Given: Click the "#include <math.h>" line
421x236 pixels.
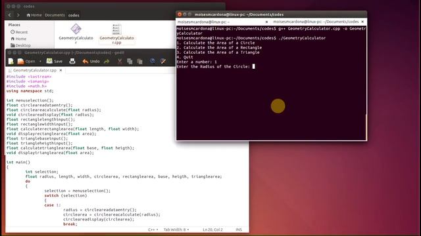Looking at the screenshot, I should [x=26, y=86].
